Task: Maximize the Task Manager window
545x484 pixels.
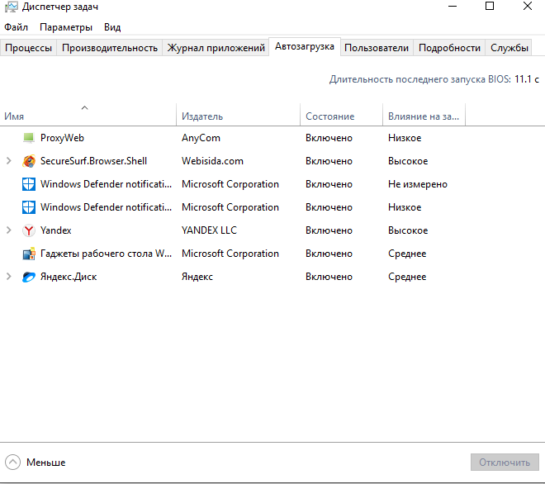Action: click(490, 6)
